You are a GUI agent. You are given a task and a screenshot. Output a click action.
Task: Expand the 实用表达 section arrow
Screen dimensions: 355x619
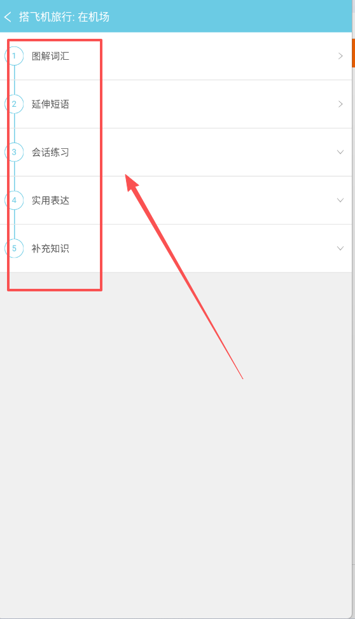coord(340,200)
